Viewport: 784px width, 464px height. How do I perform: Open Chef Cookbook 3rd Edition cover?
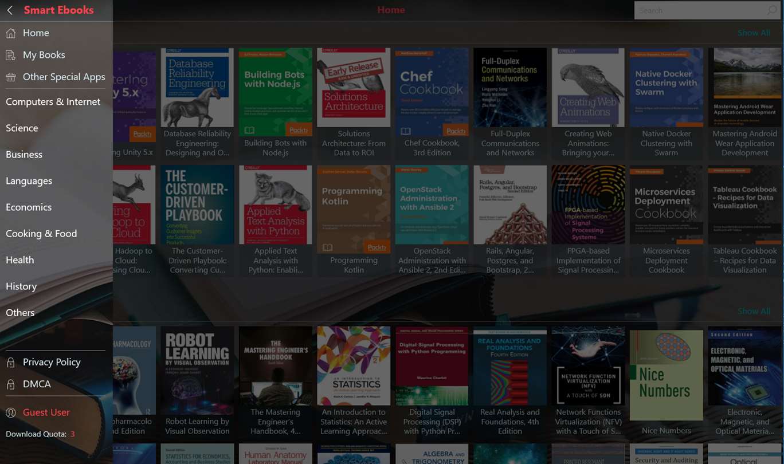point(432,92)
